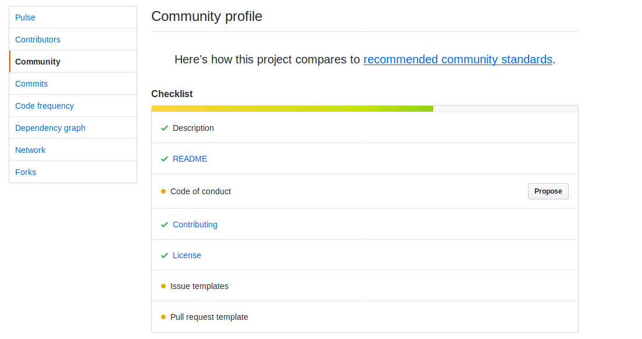Open the License link
Viewport: 642px width, 339px height.
[187, 255]
